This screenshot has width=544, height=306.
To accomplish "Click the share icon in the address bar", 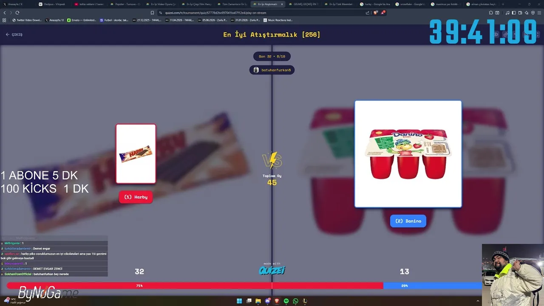I will (x=368, y=13).
